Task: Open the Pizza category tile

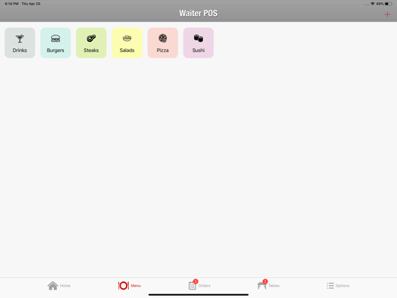Action: [x=163, y=42]
